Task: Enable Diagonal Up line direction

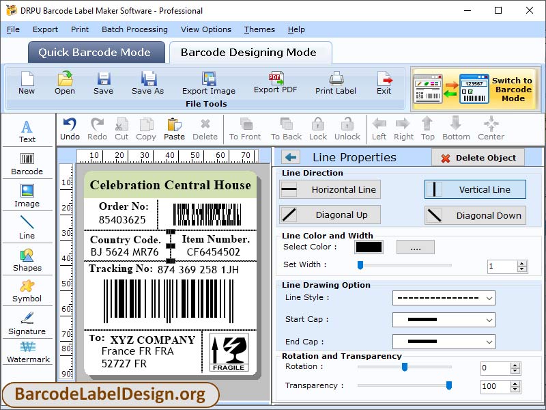Action: (329, 215)
